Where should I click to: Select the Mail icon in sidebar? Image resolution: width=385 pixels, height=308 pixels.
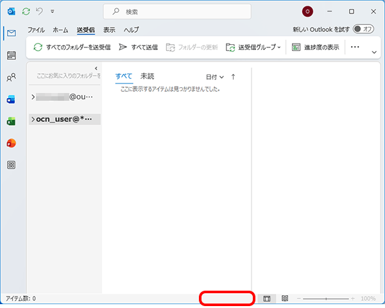11,33
